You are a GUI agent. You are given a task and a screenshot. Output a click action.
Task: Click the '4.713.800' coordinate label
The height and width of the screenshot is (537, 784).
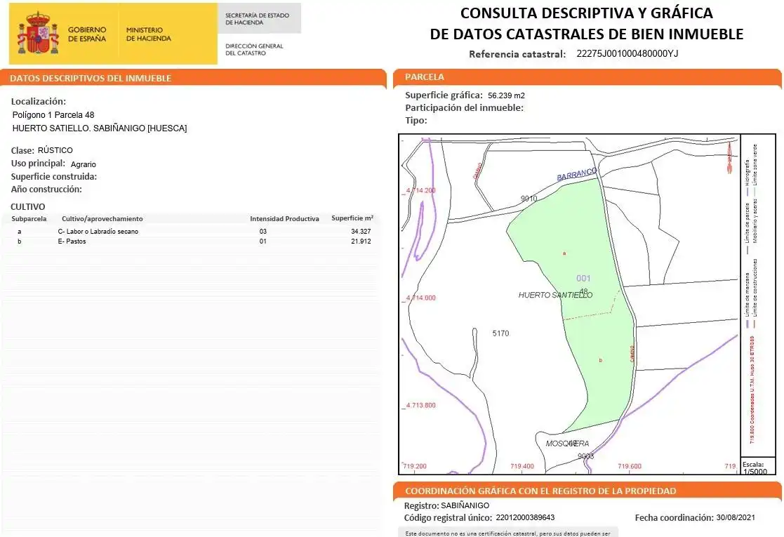(421, 405)
